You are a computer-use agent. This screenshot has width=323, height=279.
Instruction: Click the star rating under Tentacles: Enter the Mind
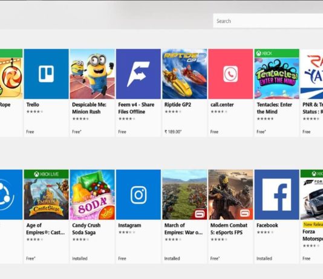click(x=265, y=118)
